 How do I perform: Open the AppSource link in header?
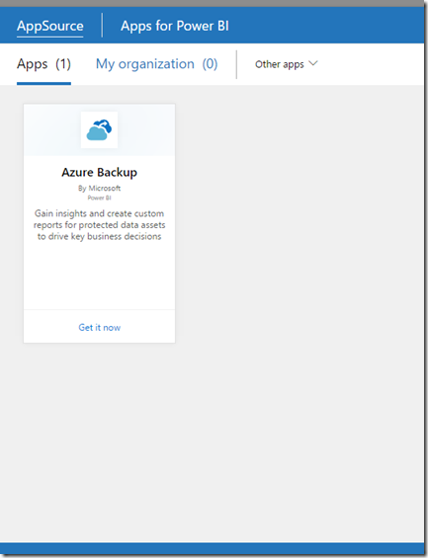click(x=49, y=26)
